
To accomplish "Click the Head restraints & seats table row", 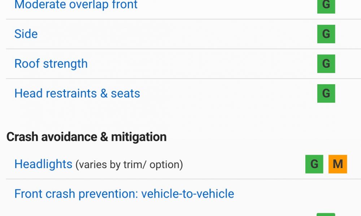I will pos(183,94).
